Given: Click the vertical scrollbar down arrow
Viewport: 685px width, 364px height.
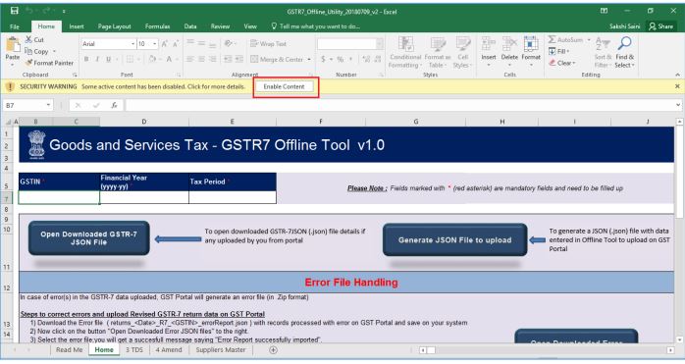Looking at the screenshot, I should tap(679, 339).
